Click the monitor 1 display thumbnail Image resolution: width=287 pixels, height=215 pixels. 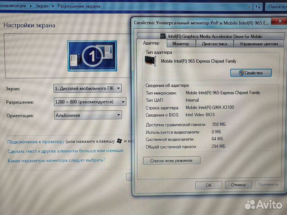(92, 56)
